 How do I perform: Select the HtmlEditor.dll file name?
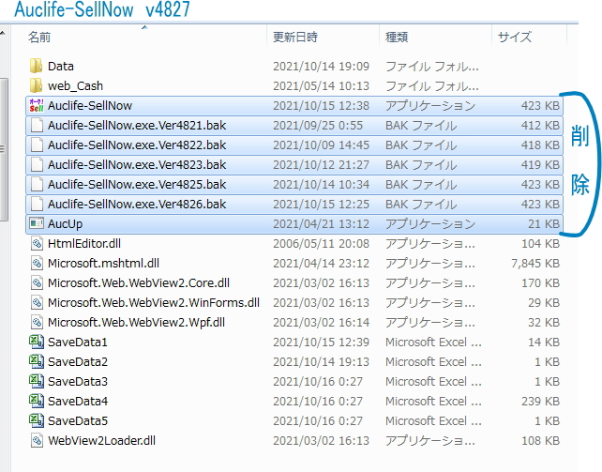(x=84, y=243)
